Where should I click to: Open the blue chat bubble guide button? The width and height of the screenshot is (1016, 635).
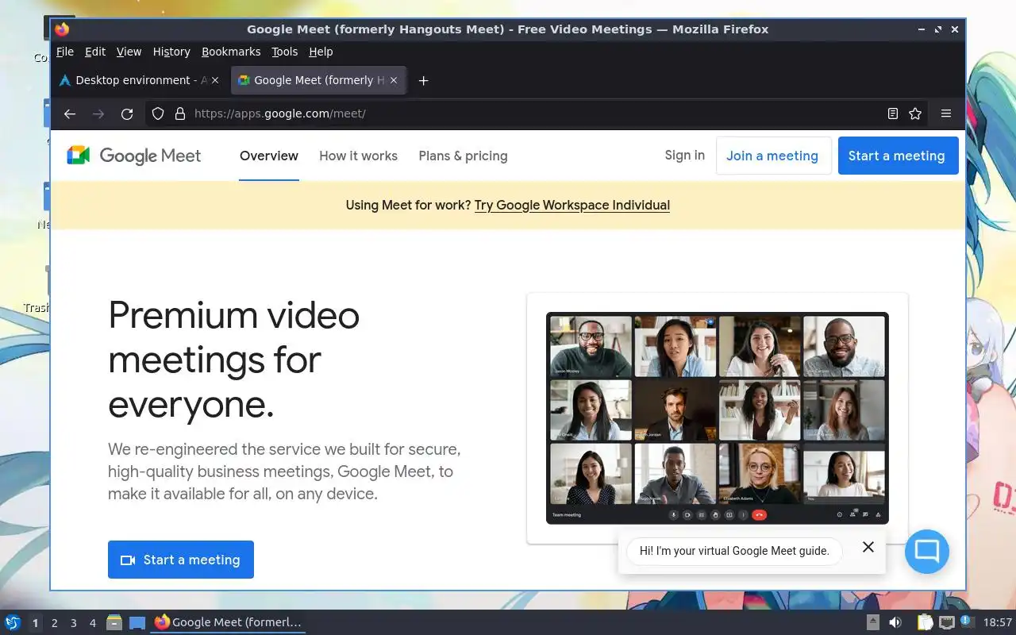pos(927,551)
